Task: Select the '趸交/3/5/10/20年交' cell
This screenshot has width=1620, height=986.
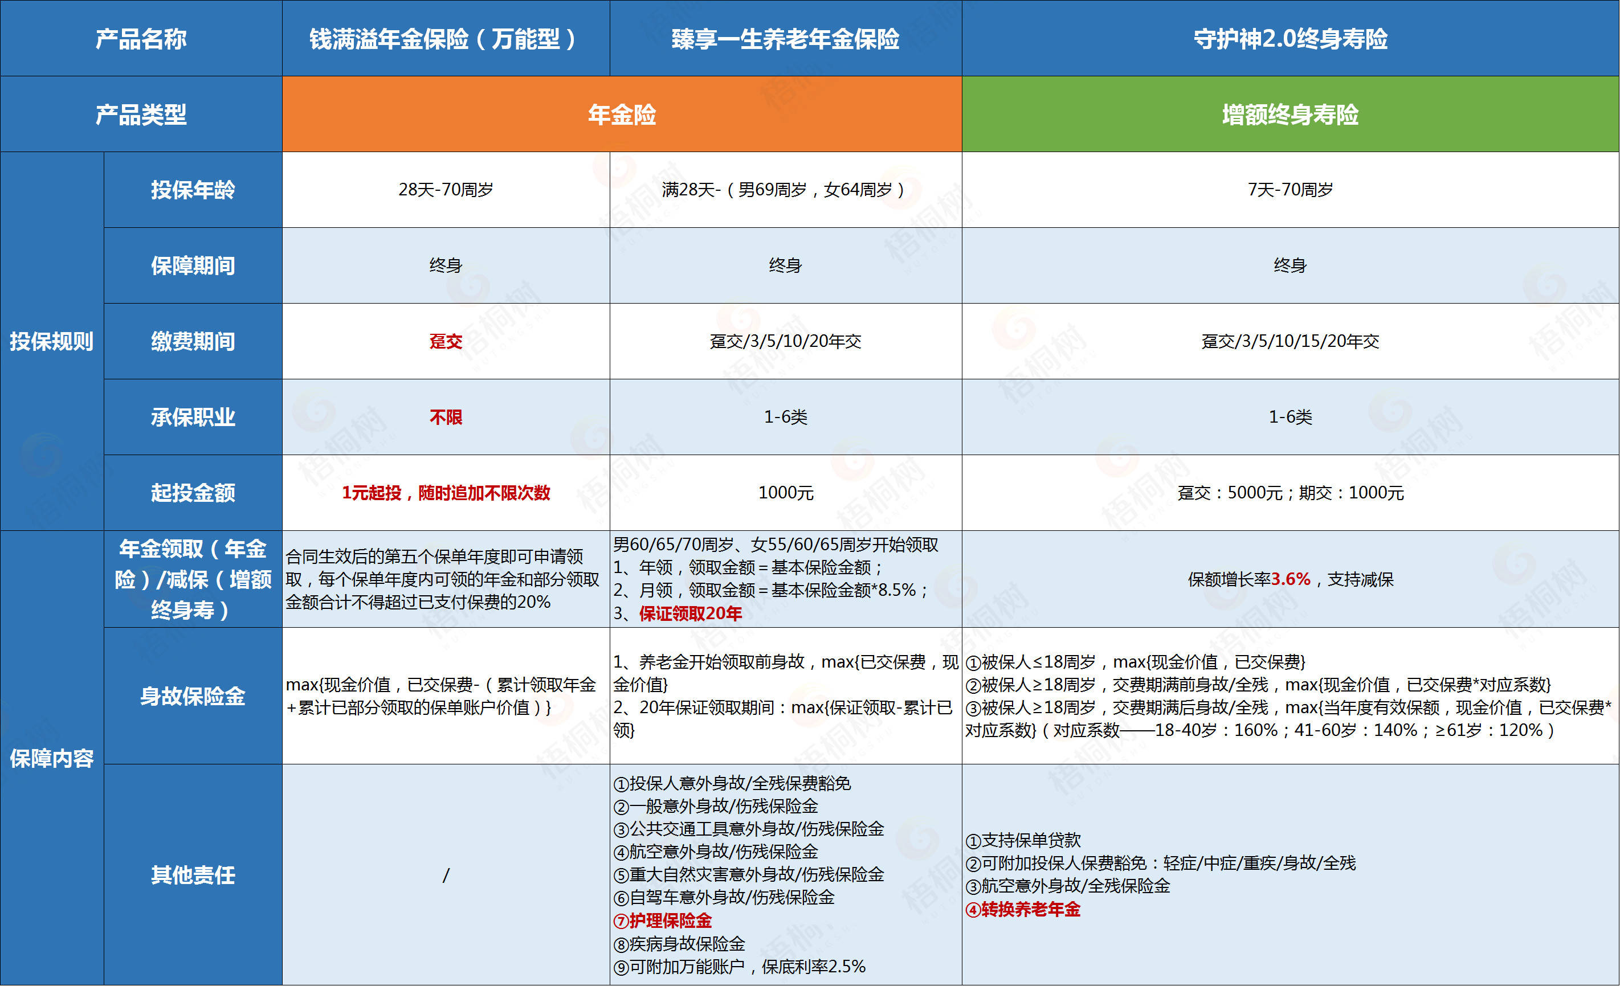Action: pyautogui.click(x=786, y=341)
